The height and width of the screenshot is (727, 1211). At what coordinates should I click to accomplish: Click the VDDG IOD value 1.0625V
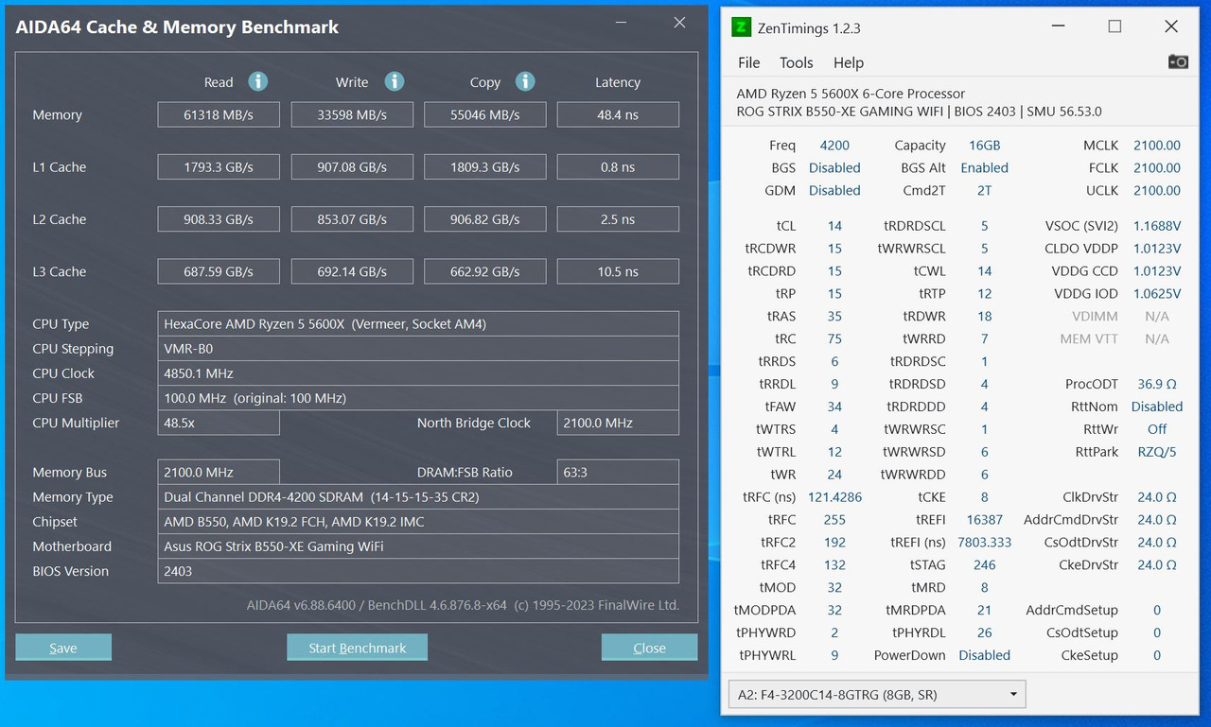point(1157,294)
